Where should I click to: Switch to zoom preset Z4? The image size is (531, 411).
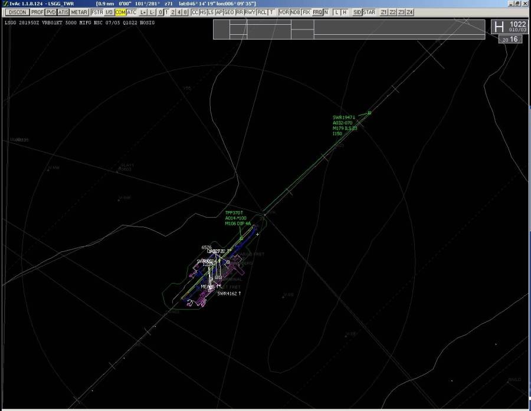pyautogui.click(x=410, y=12)
